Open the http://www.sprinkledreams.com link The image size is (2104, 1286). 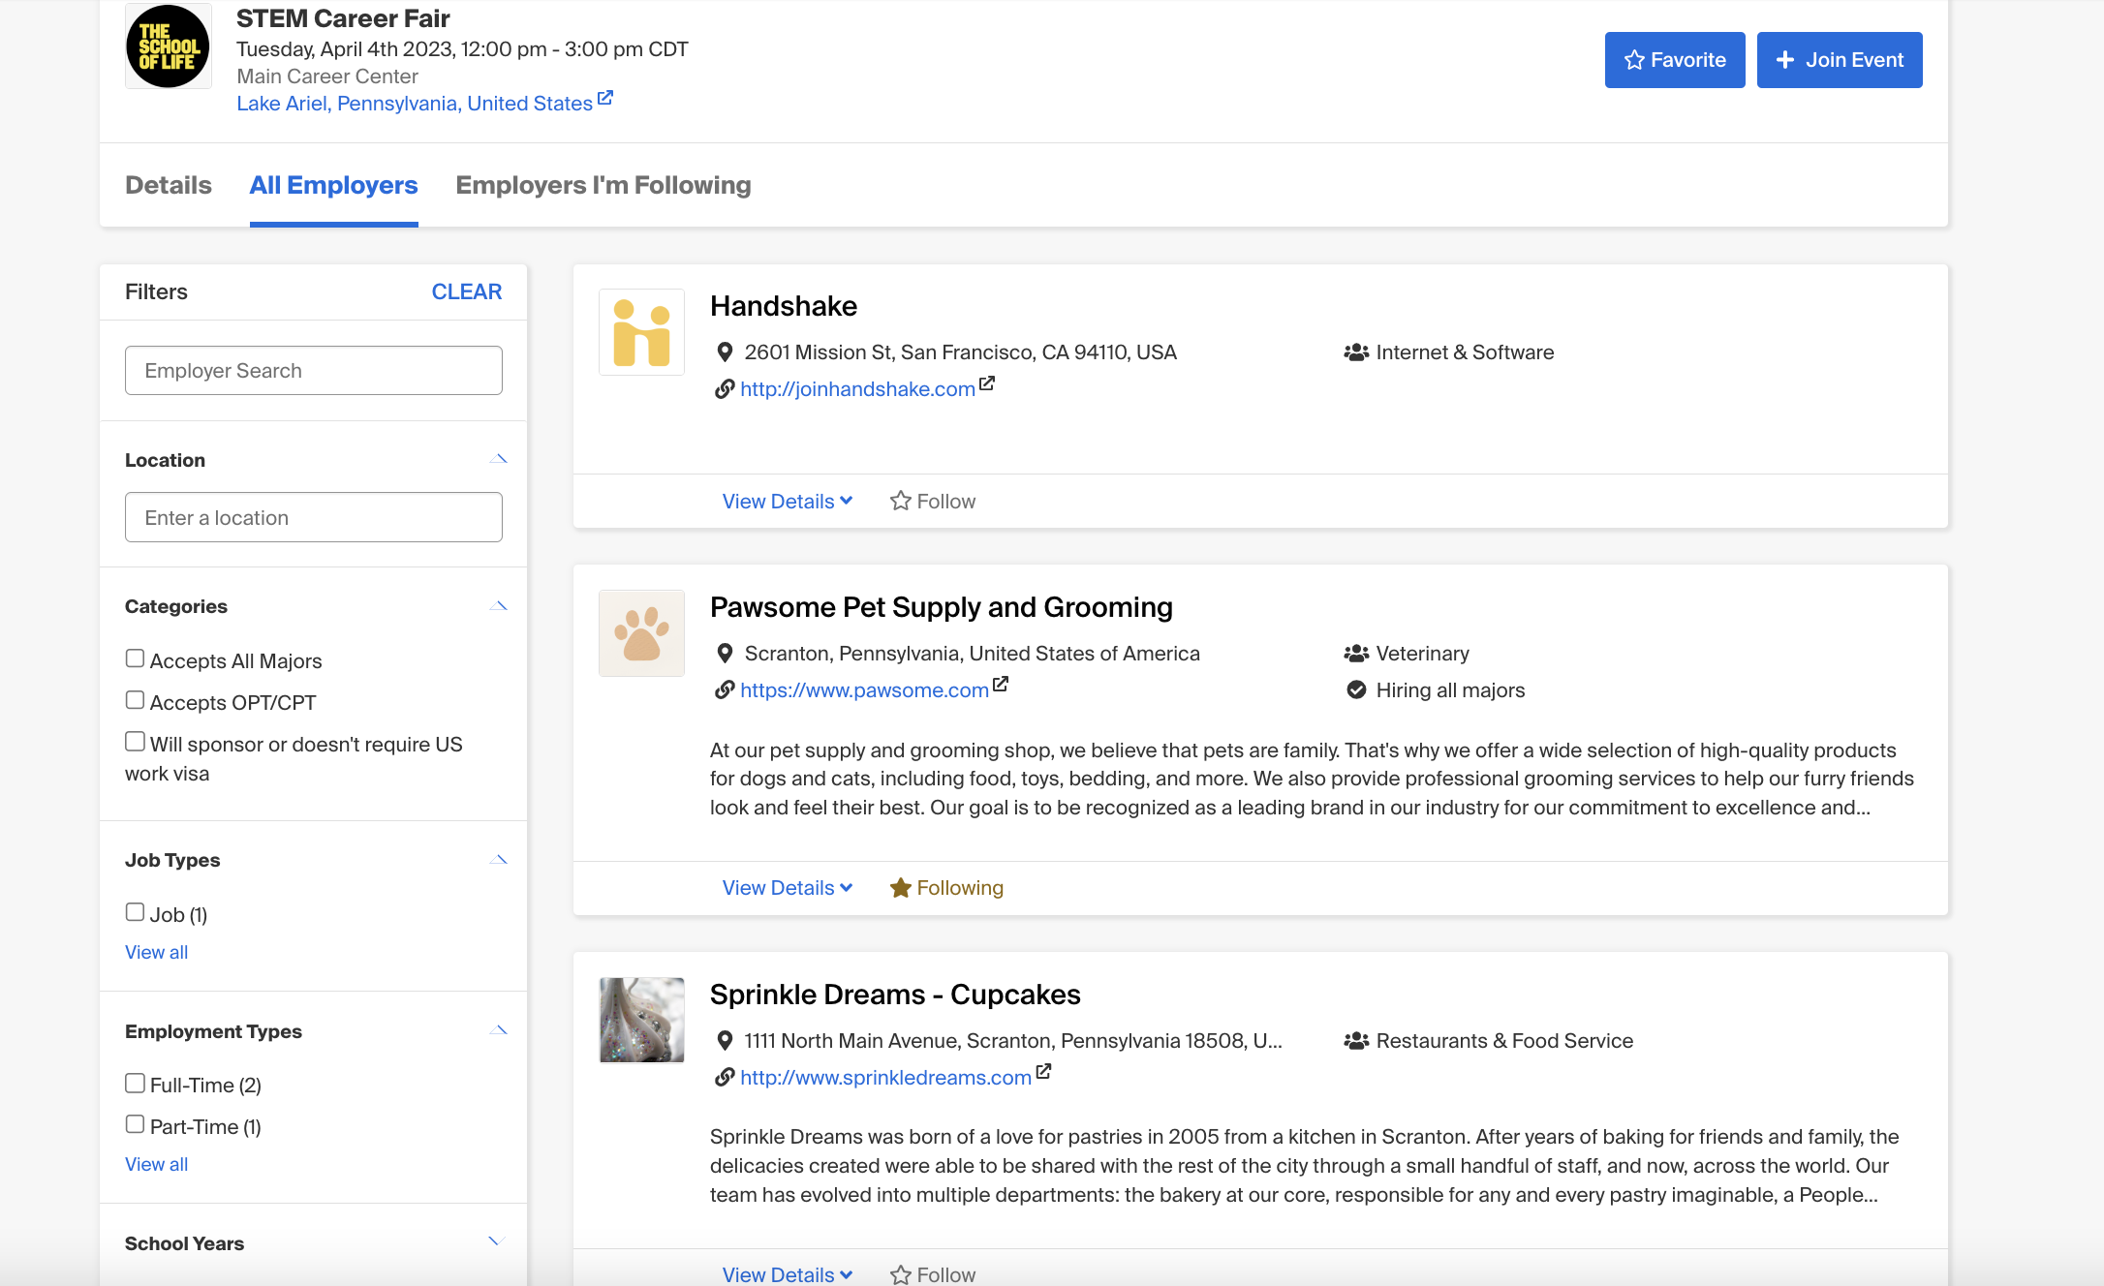click(x=885, y=1078)
